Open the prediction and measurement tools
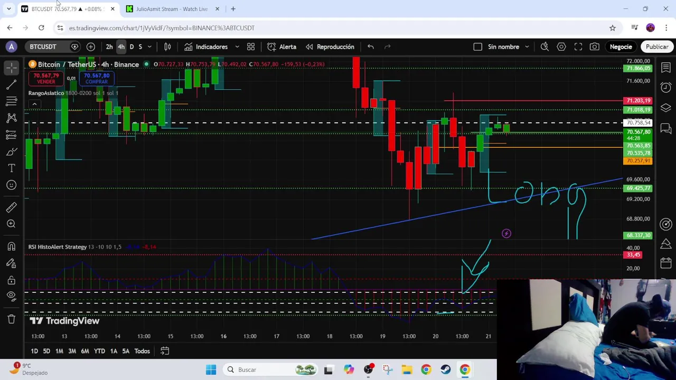 tap(11, 135)
